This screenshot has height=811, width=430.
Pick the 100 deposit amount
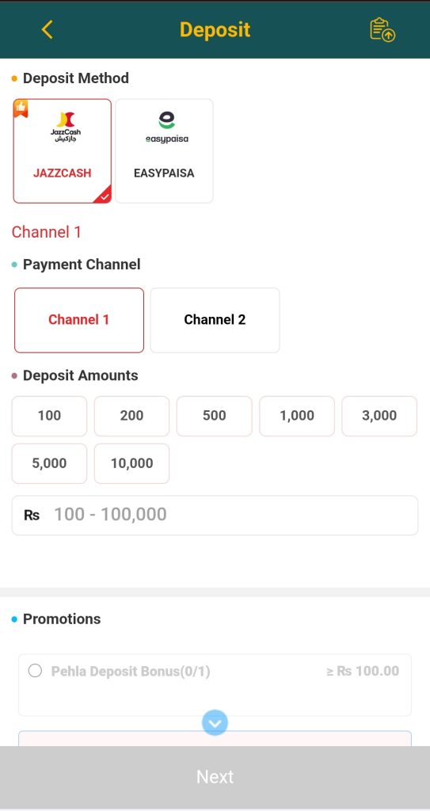49,416
